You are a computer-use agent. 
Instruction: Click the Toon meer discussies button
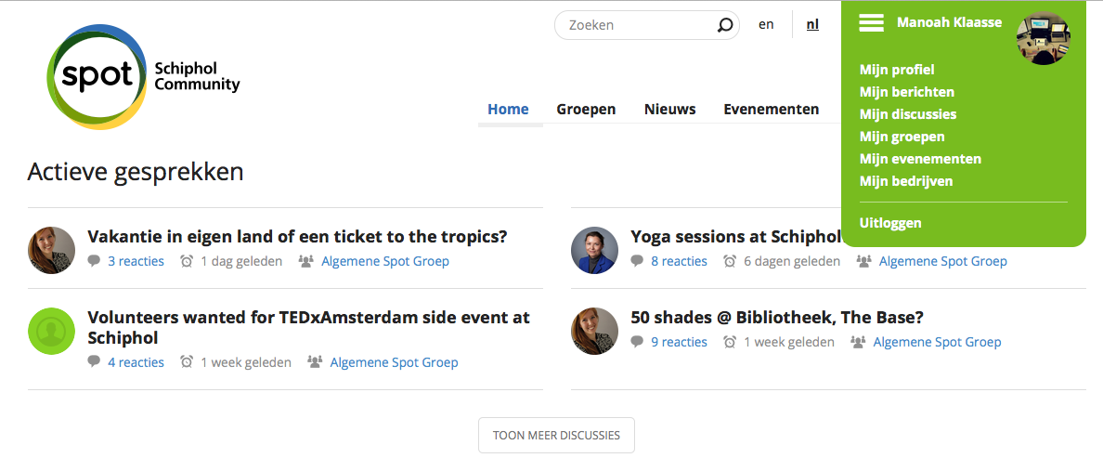tap(556, 435)
